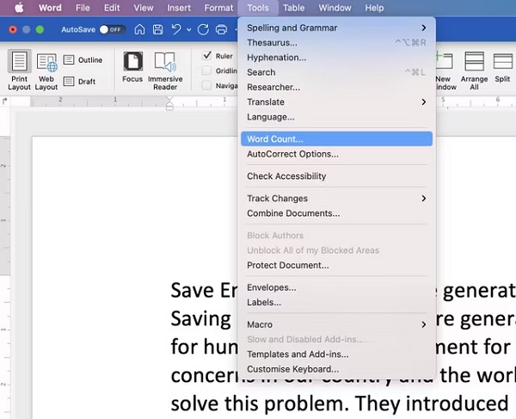Open the View menu
The width and height of the screenshot is (516, 419).
click(144, 8)
